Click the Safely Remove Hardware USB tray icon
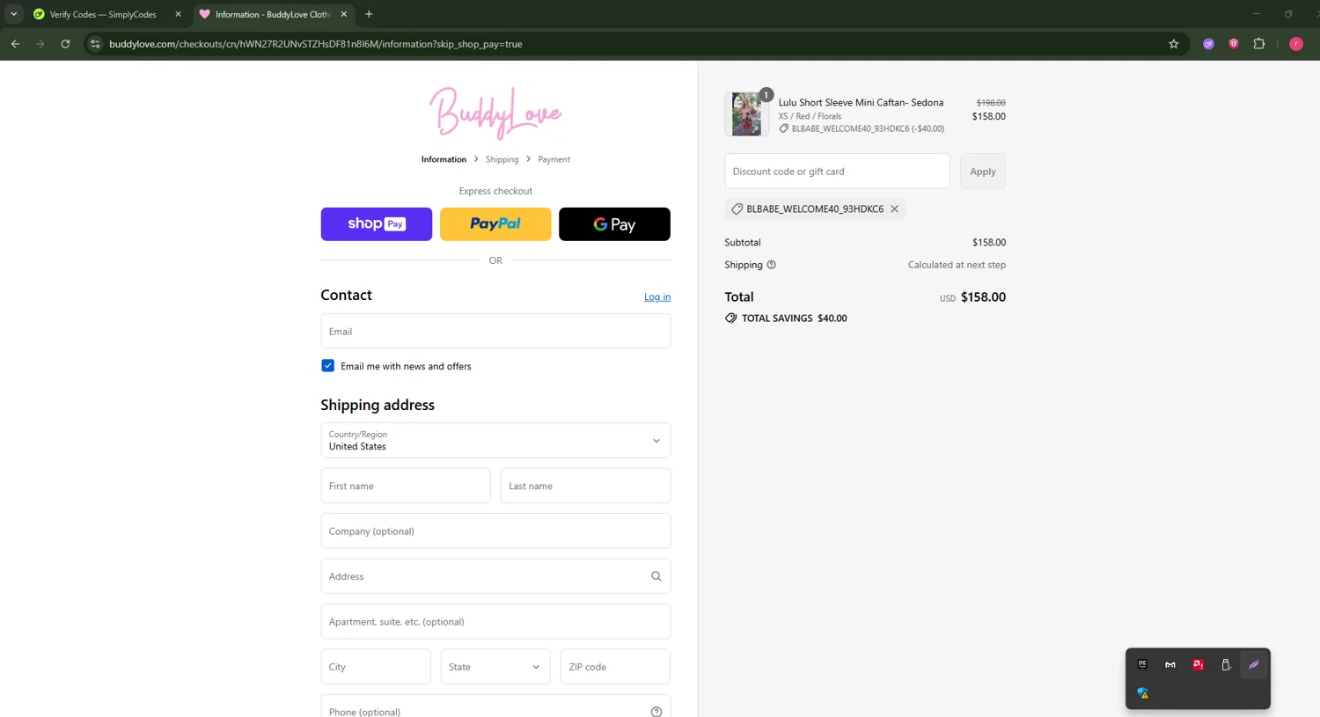Viewport: 1320px width, 717px height. tap(1226, 665)
